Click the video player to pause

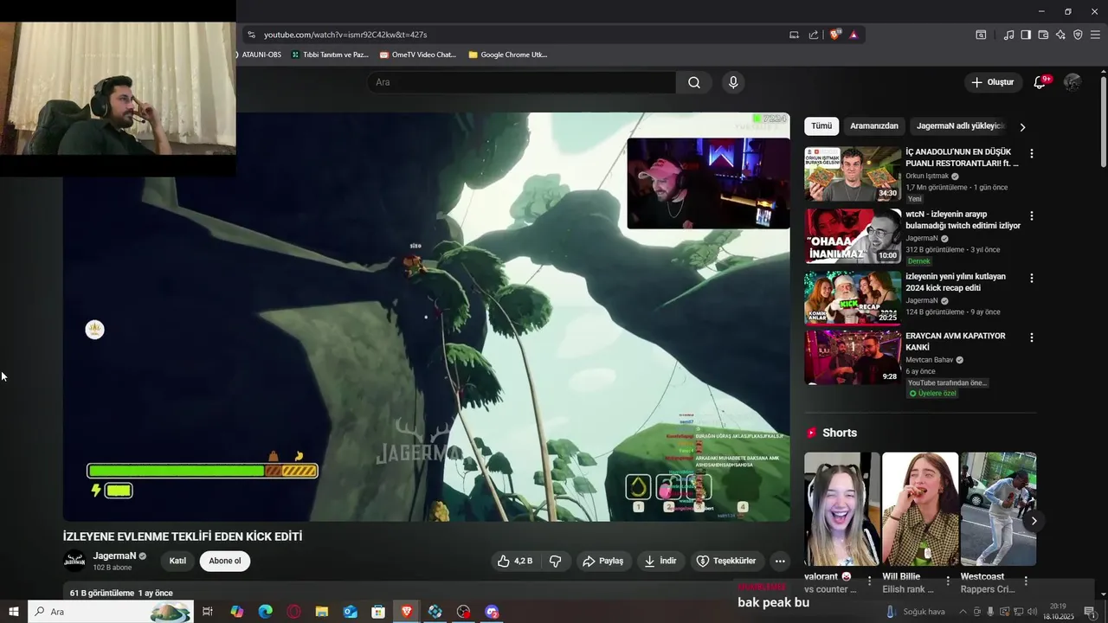[x=427, y=317]
